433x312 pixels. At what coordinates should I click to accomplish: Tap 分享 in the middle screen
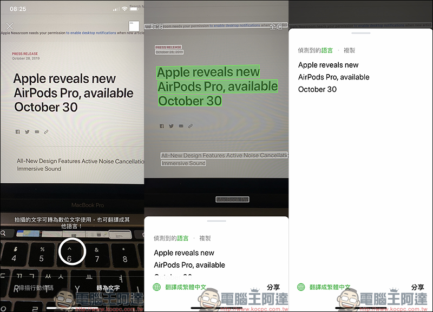coord(273,287)
